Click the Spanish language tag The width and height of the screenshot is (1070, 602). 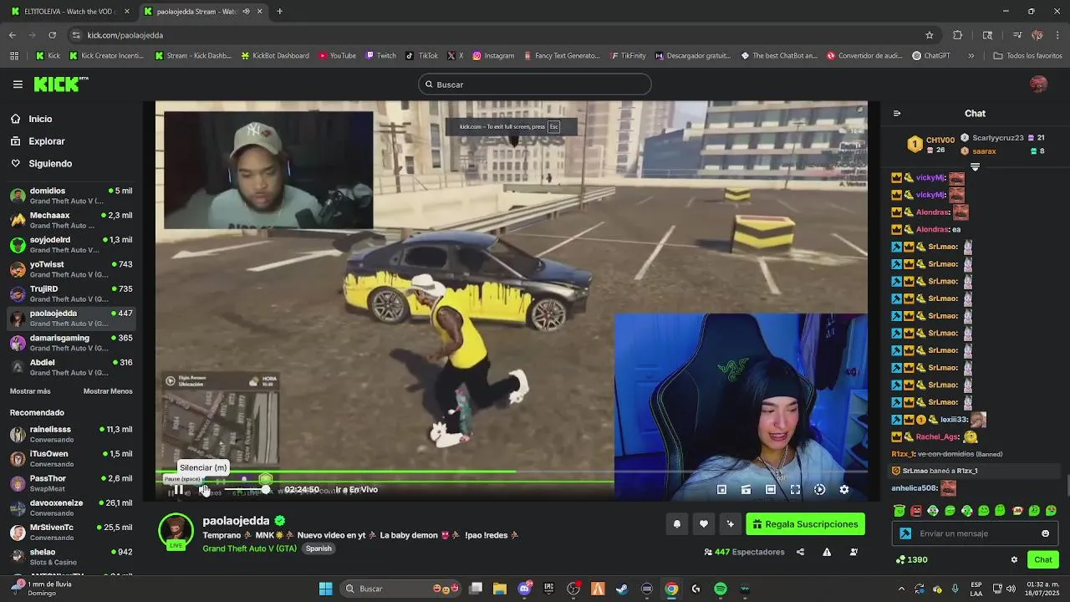click(x=318, y=548)
